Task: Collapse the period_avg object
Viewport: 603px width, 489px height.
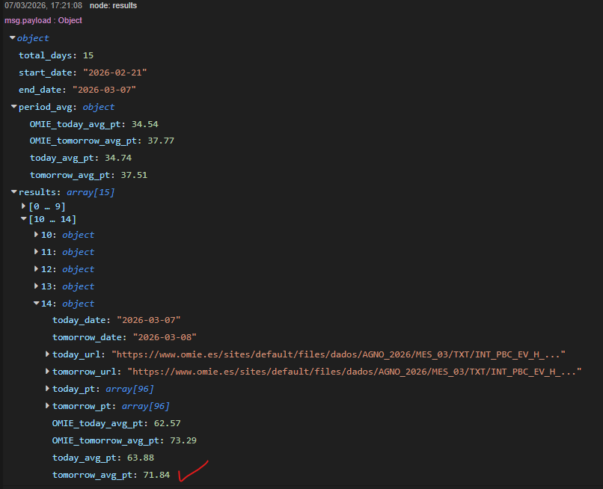Action: (x=13, y=107)
